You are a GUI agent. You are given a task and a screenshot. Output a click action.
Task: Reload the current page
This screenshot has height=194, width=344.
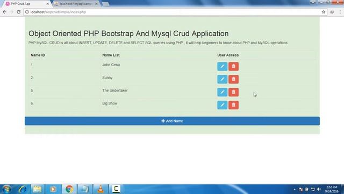click(x=19, y=12)
